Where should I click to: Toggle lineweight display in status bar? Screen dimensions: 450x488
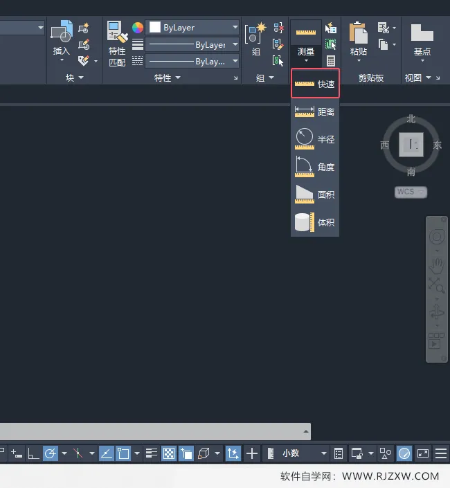click(152, 453)
